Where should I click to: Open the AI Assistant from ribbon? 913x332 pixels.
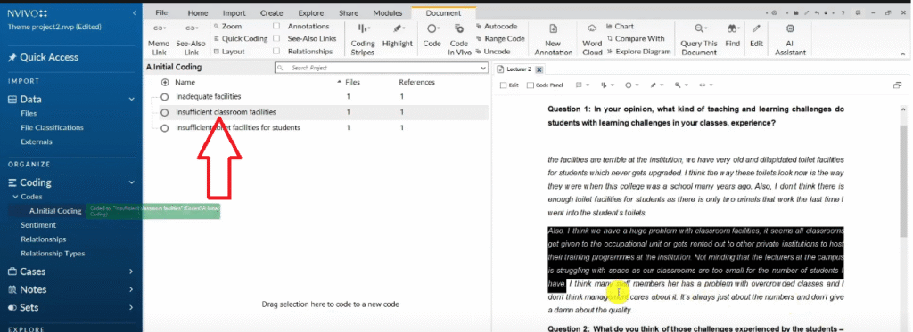click(790, 40)
